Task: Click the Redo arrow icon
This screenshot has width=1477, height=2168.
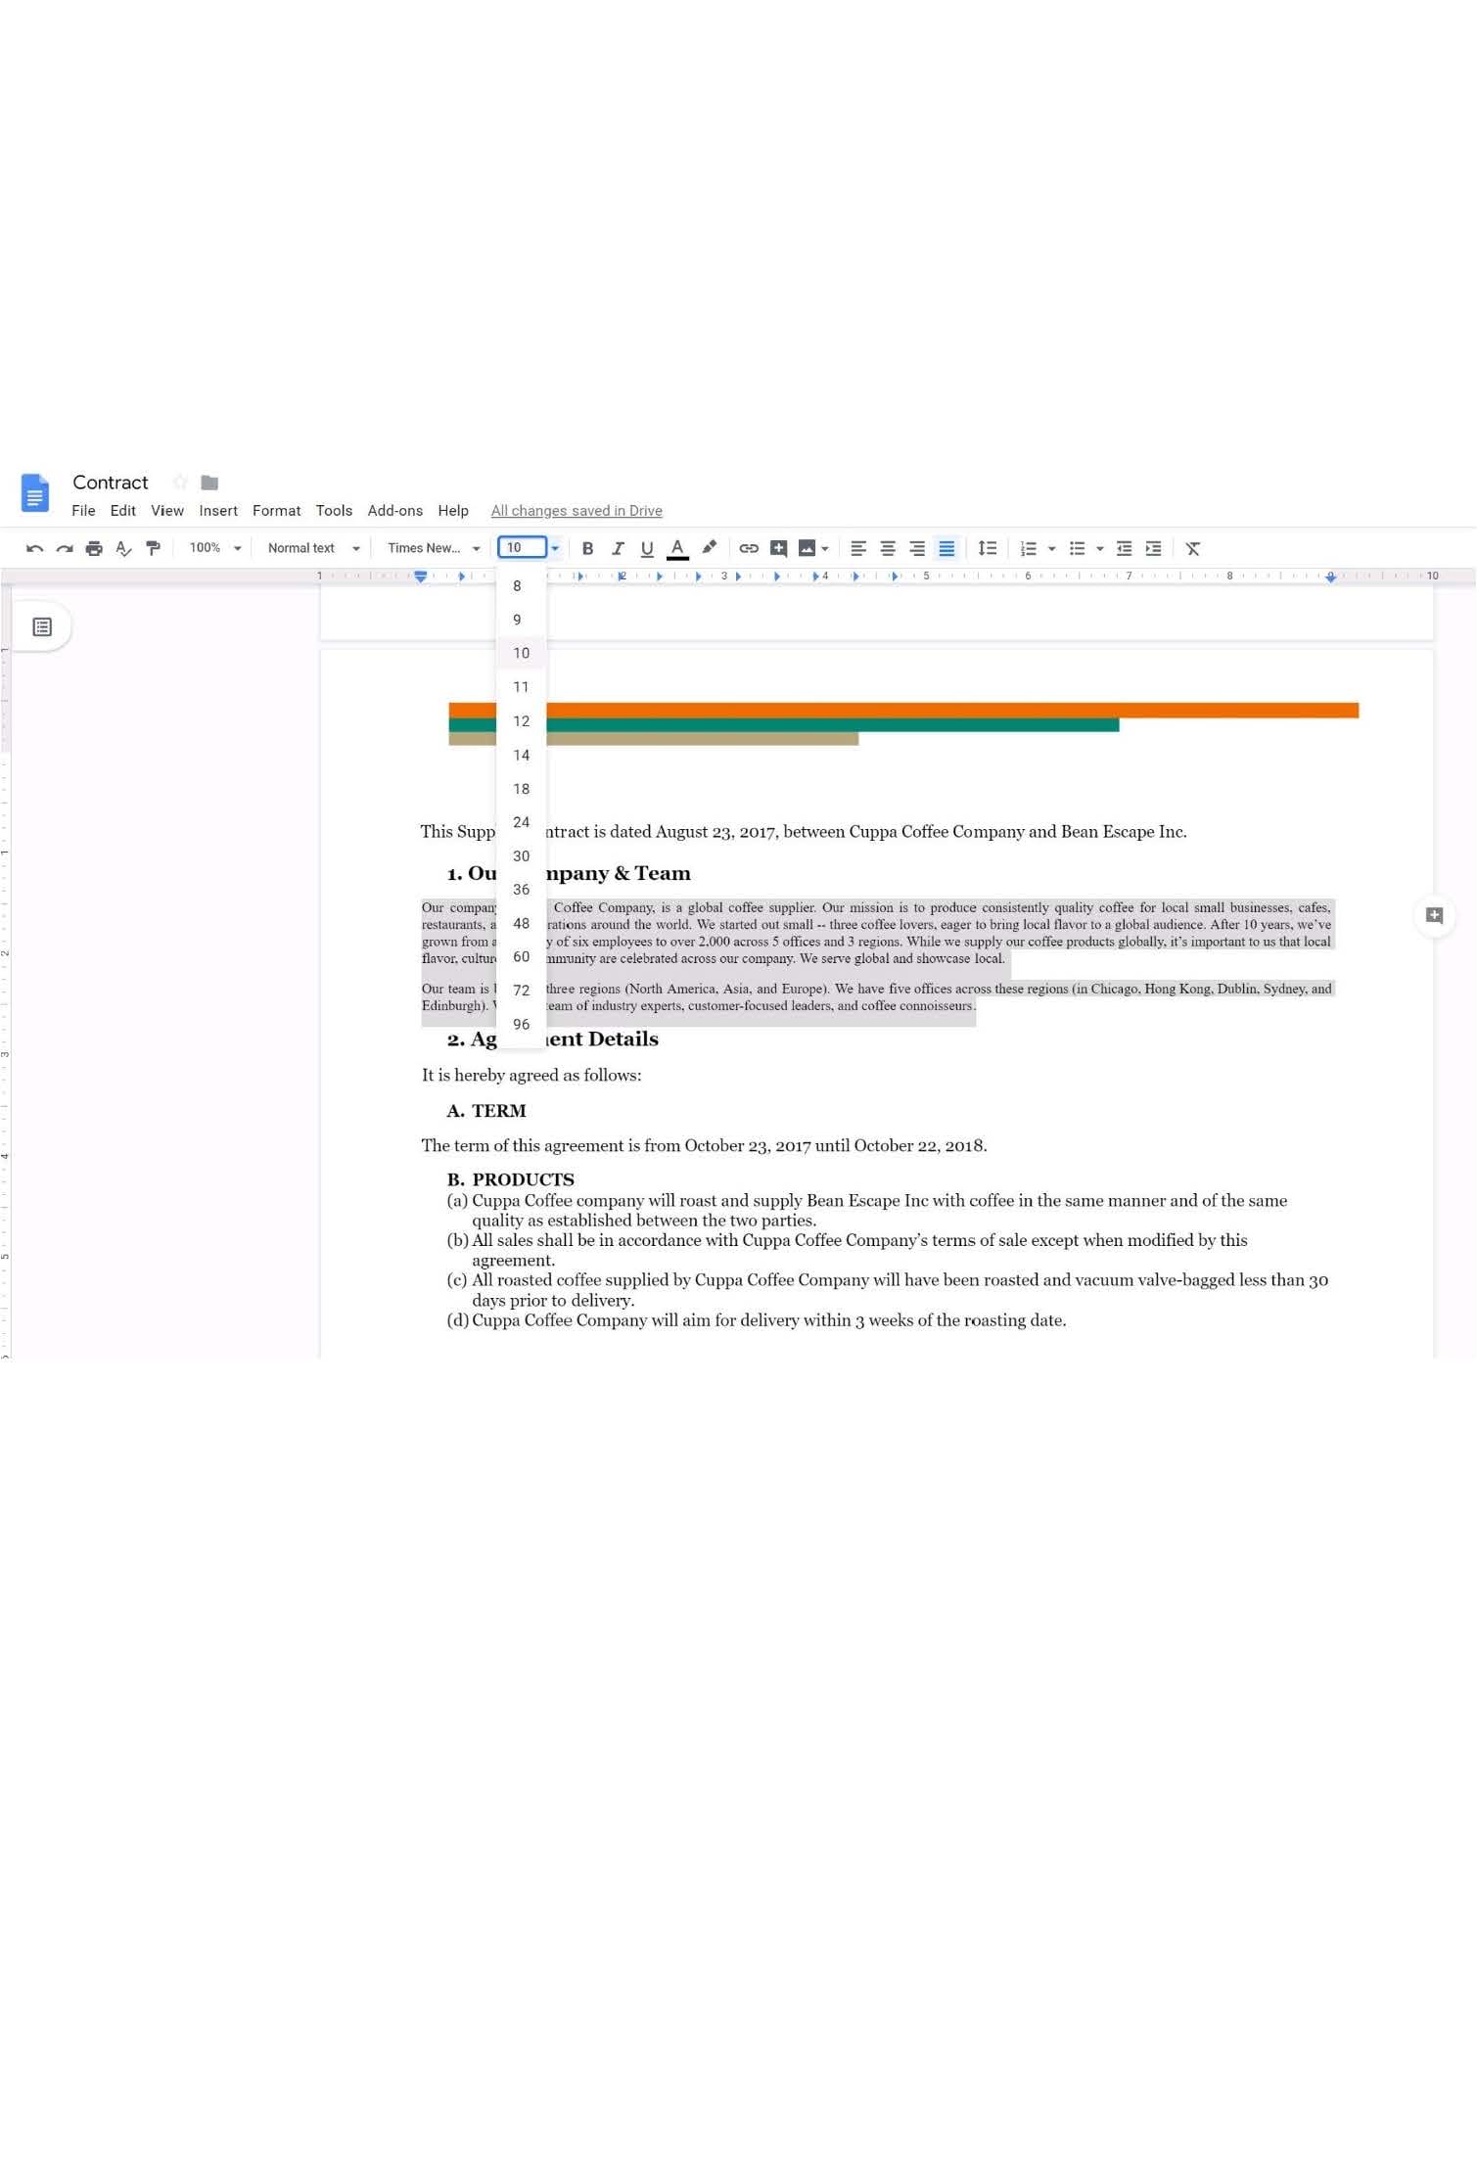Action: click(65, 548)
